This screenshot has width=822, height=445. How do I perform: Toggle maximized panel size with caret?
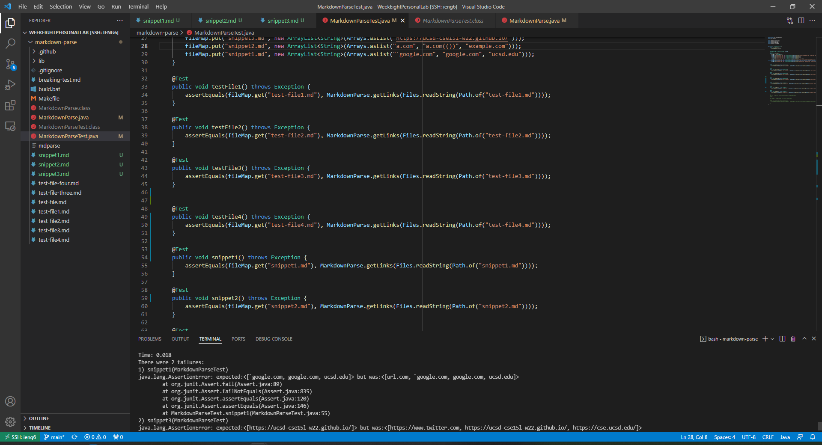click(x=804, y=338)
